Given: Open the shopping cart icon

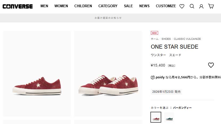Looking at the screenshot, I should [211, 6].
